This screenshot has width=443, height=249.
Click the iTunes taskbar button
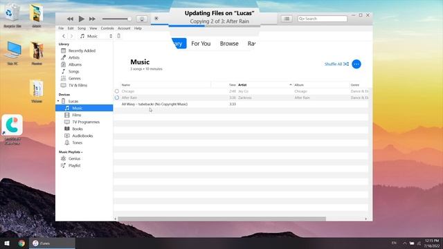53,243
